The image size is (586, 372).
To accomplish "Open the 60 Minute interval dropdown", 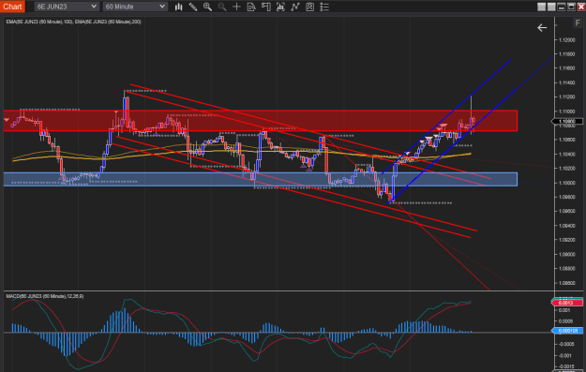I will [x=135, y=7].
